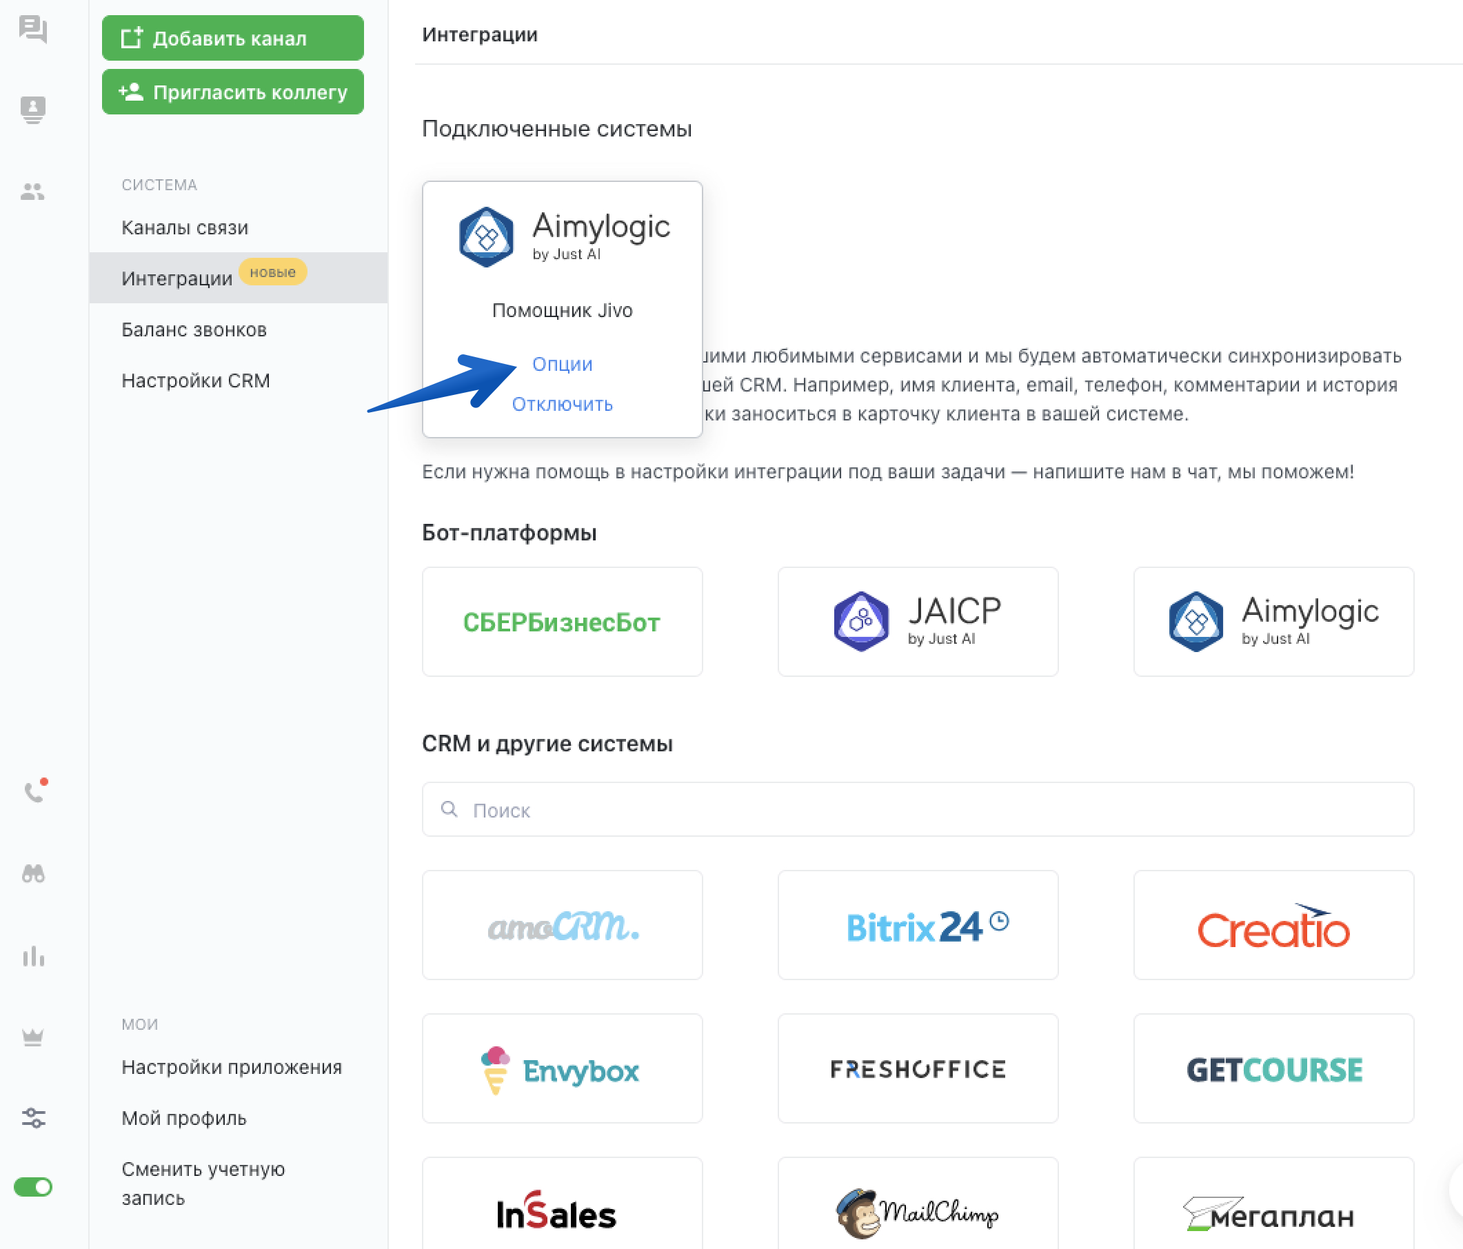Open the statistics bar chart icon
This screenshot has width=1463, height=1249.
tap(33, 956)
